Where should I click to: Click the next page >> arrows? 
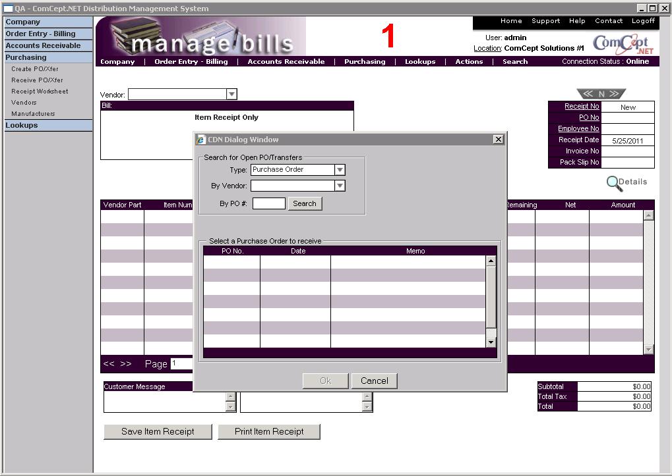pyautogui.click(x=126, y=364)
